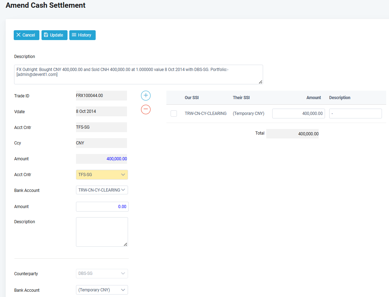
Task: Expand the Counterparty DBS-SG dropdown
Action: point(102,273)
